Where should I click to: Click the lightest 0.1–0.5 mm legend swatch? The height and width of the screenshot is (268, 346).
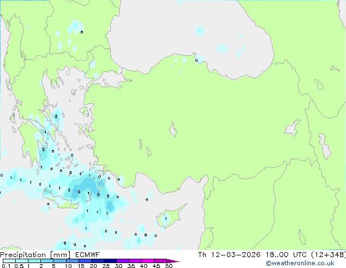[9, 261]
